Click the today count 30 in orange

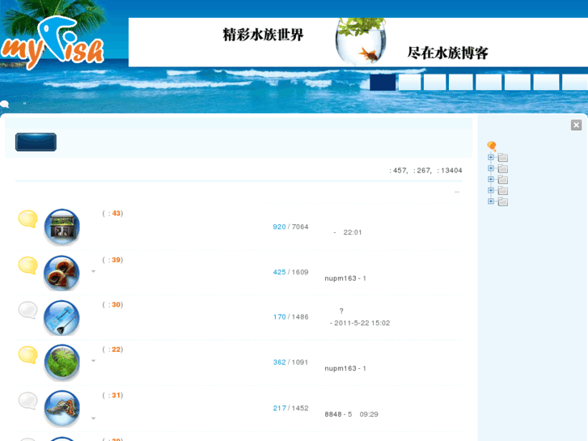point(116,304)
